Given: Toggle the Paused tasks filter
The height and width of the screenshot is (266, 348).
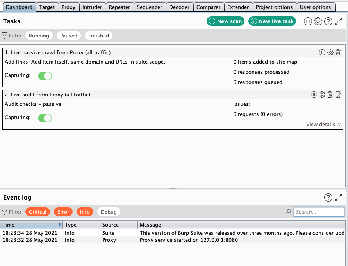Looking at the screenshot, I should (69, 36).
